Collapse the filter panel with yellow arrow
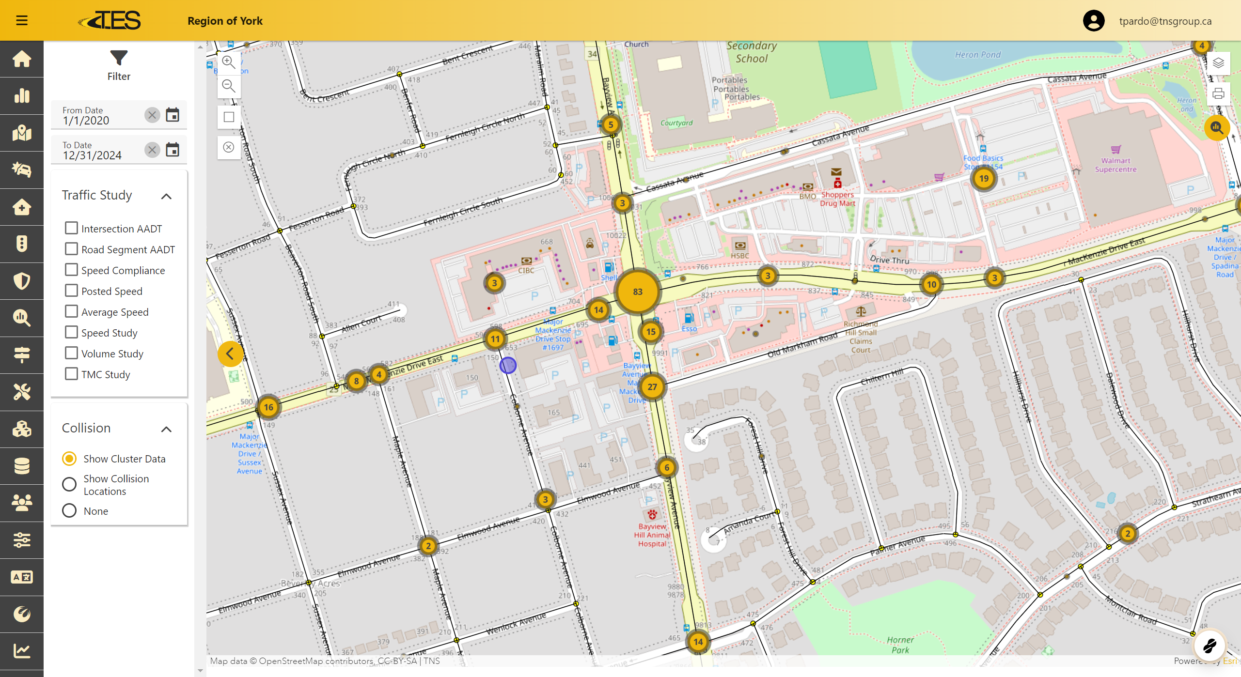 (x=230, y=354)
